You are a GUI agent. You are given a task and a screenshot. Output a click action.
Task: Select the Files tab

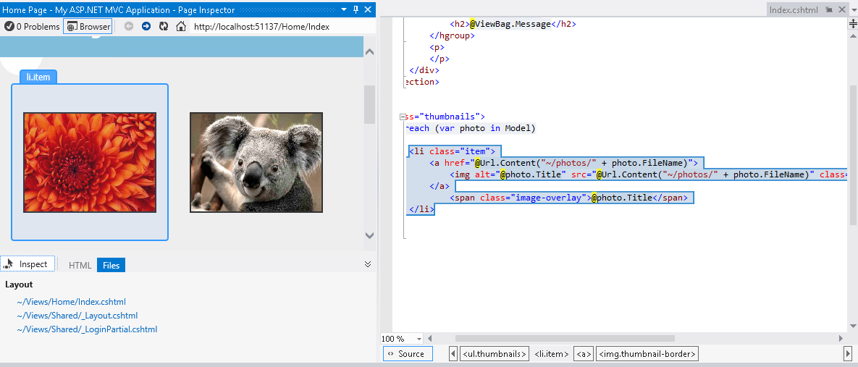[111, 266]
